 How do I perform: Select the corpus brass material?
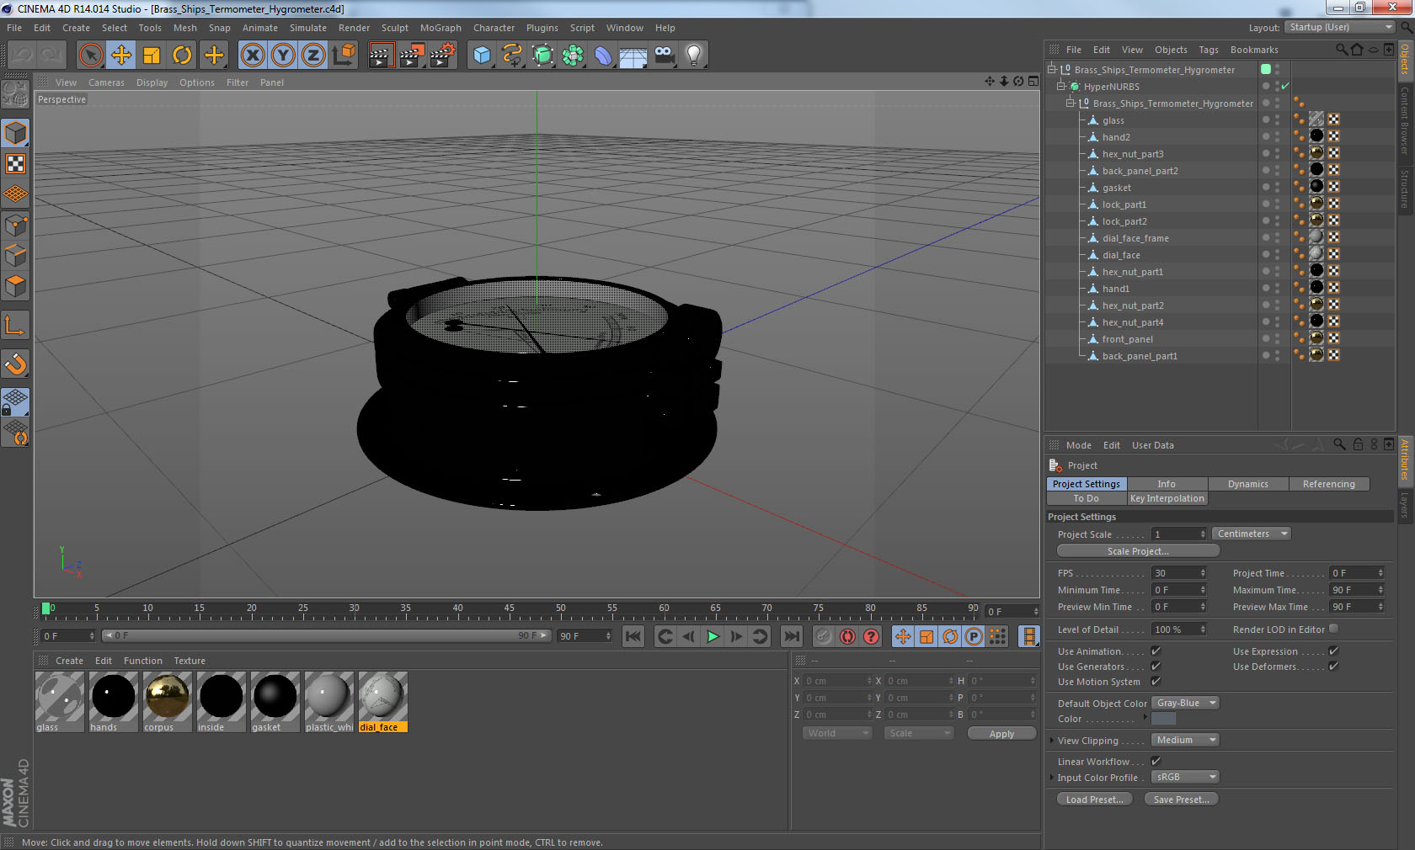click(167, 701)
